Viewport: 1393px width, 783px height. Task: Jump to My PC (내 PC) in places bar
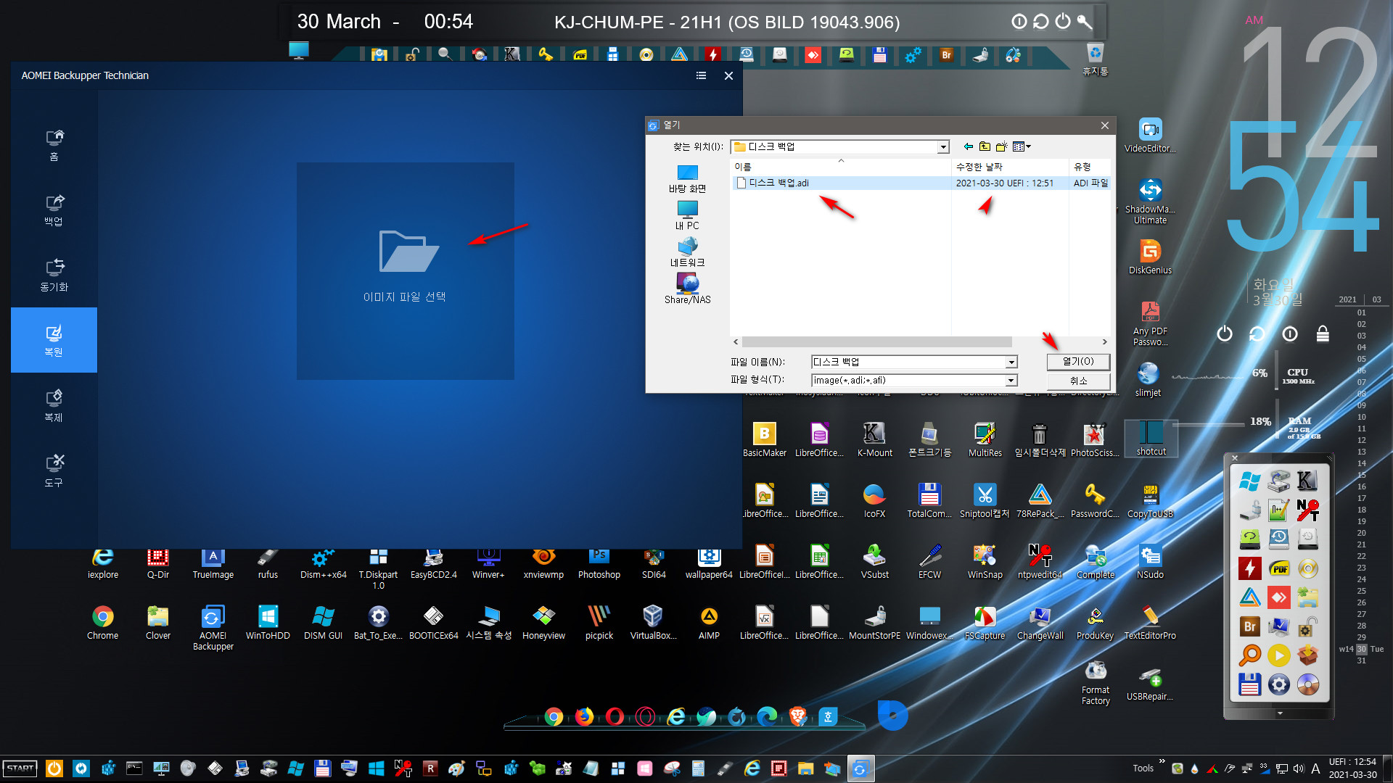coord(687,215)
